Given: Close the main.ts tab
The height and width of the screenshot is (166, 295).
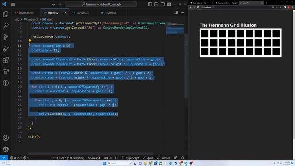Looking at the screenshot, I should tap(65, 12).
